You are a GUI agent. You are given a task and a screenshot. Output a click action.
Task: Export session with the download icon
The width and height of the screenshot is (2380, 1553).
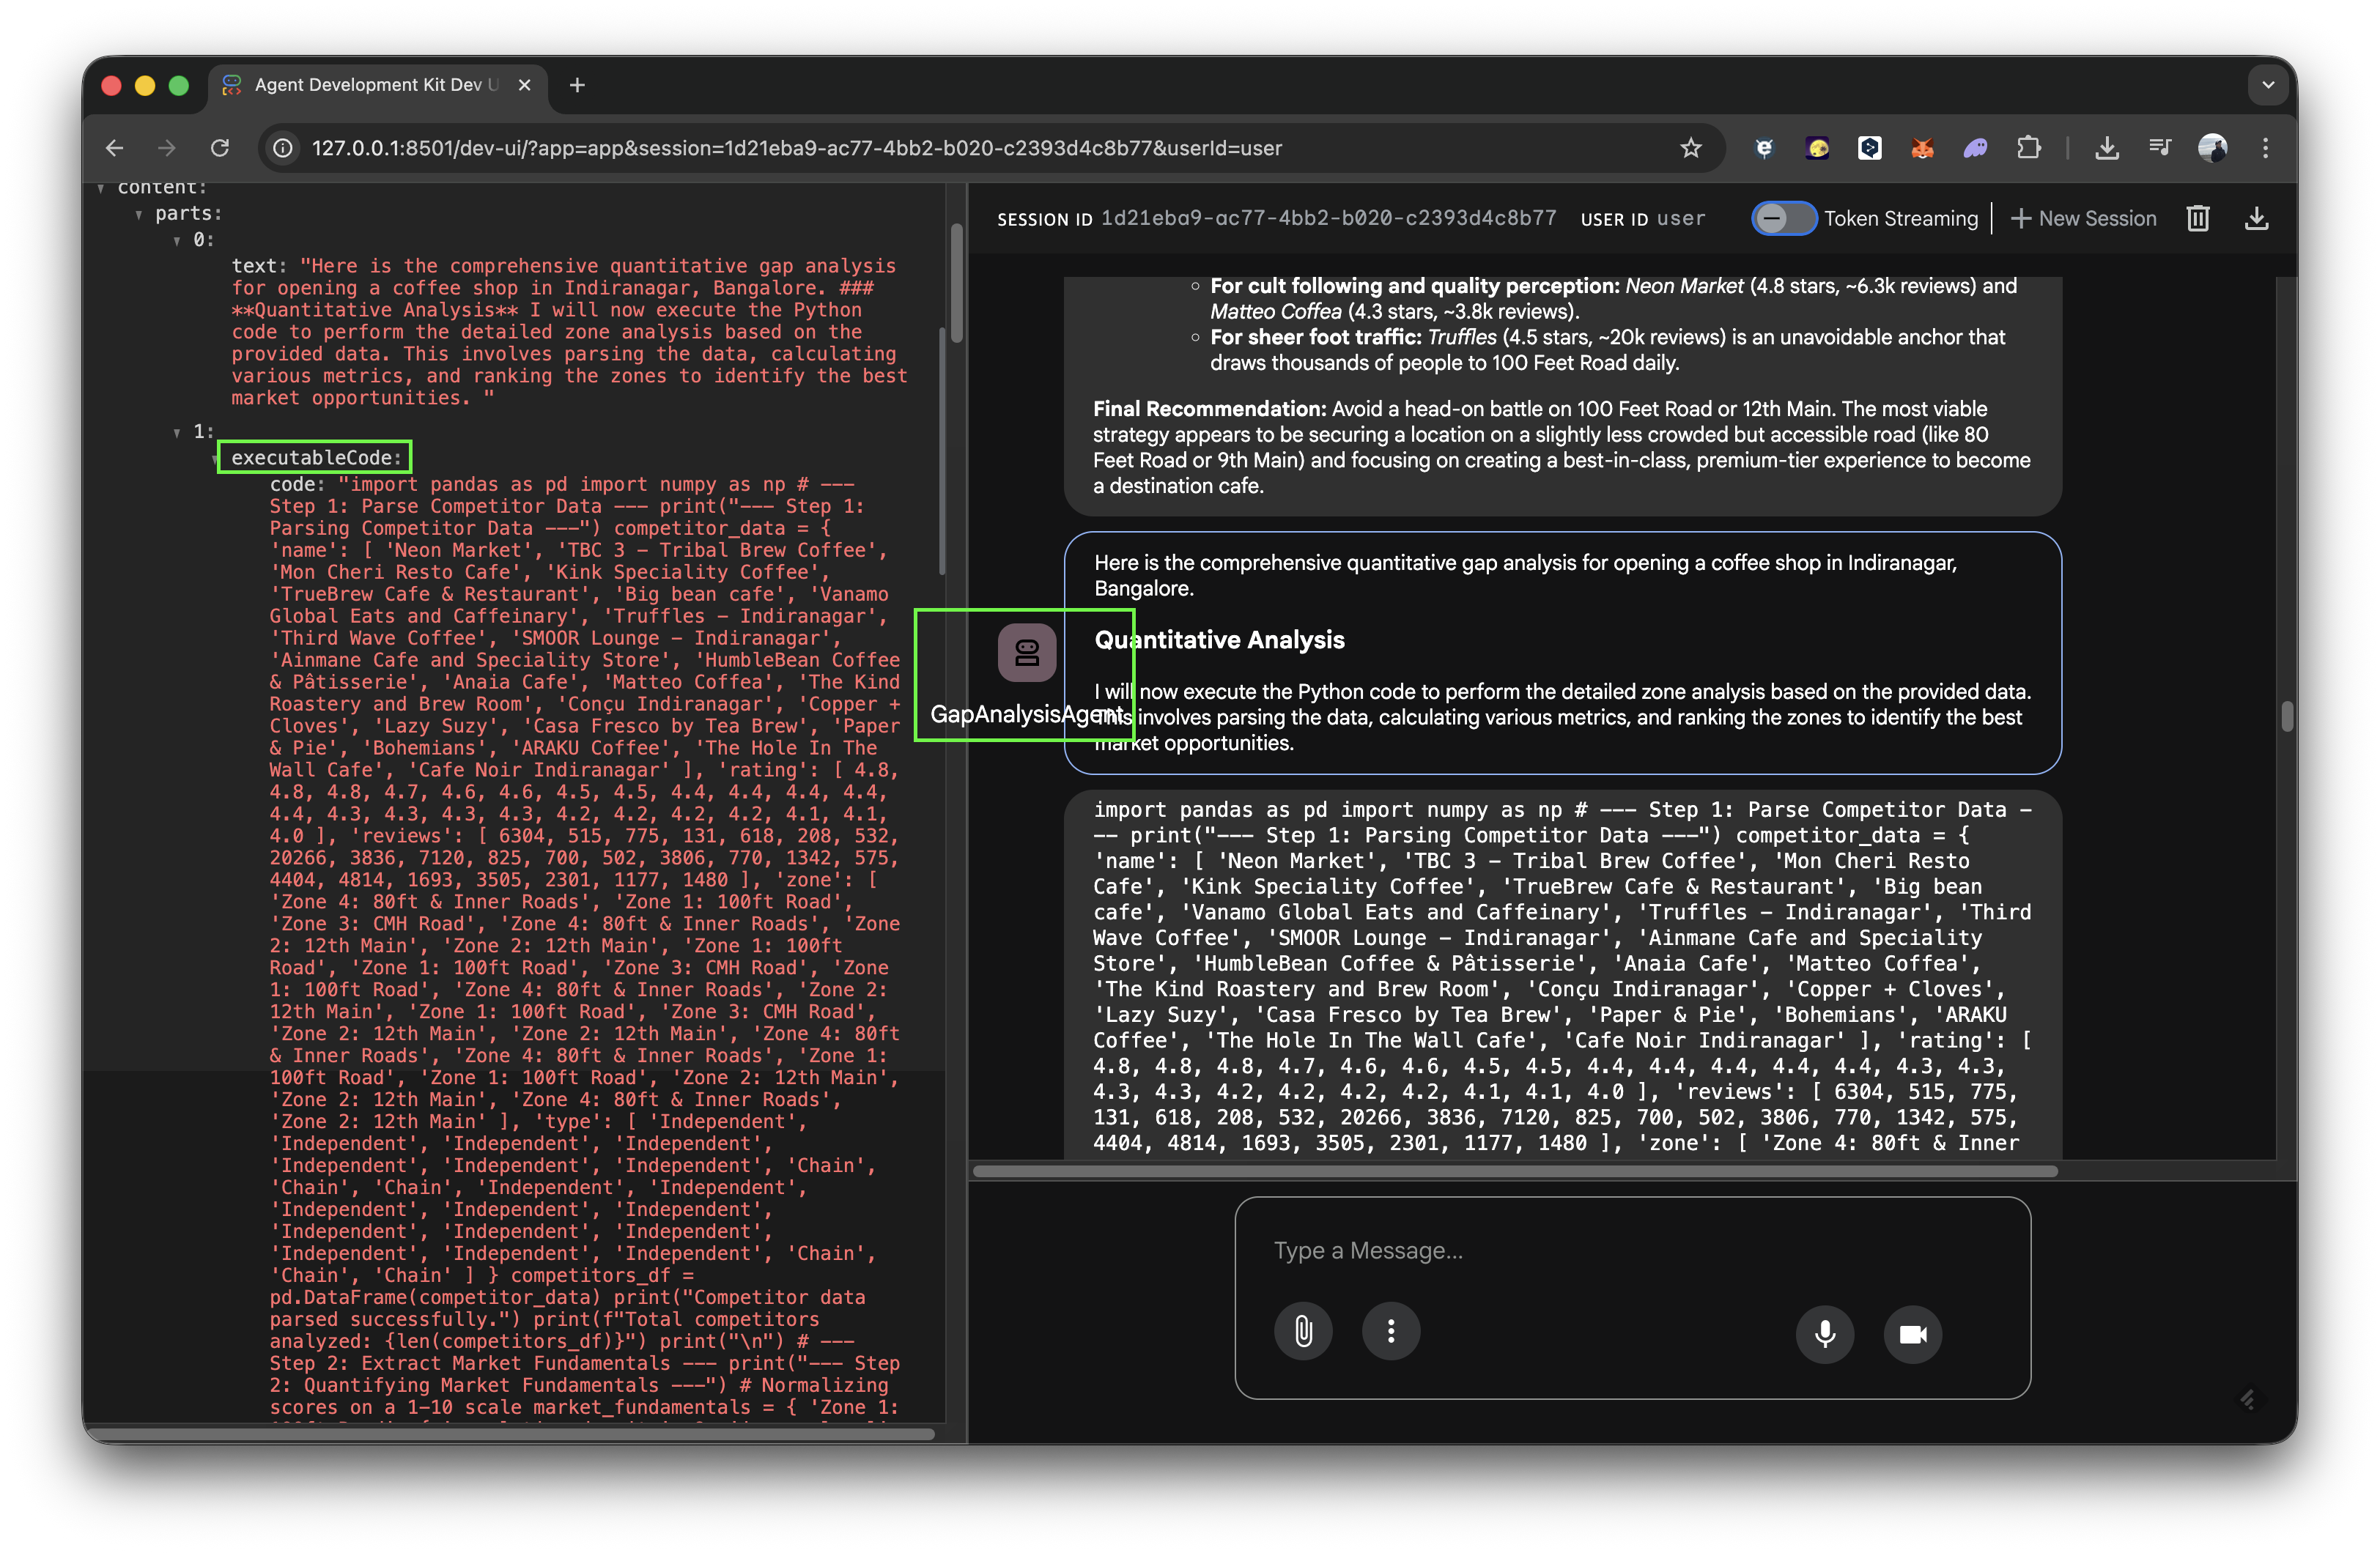[x=2256, y=218]
